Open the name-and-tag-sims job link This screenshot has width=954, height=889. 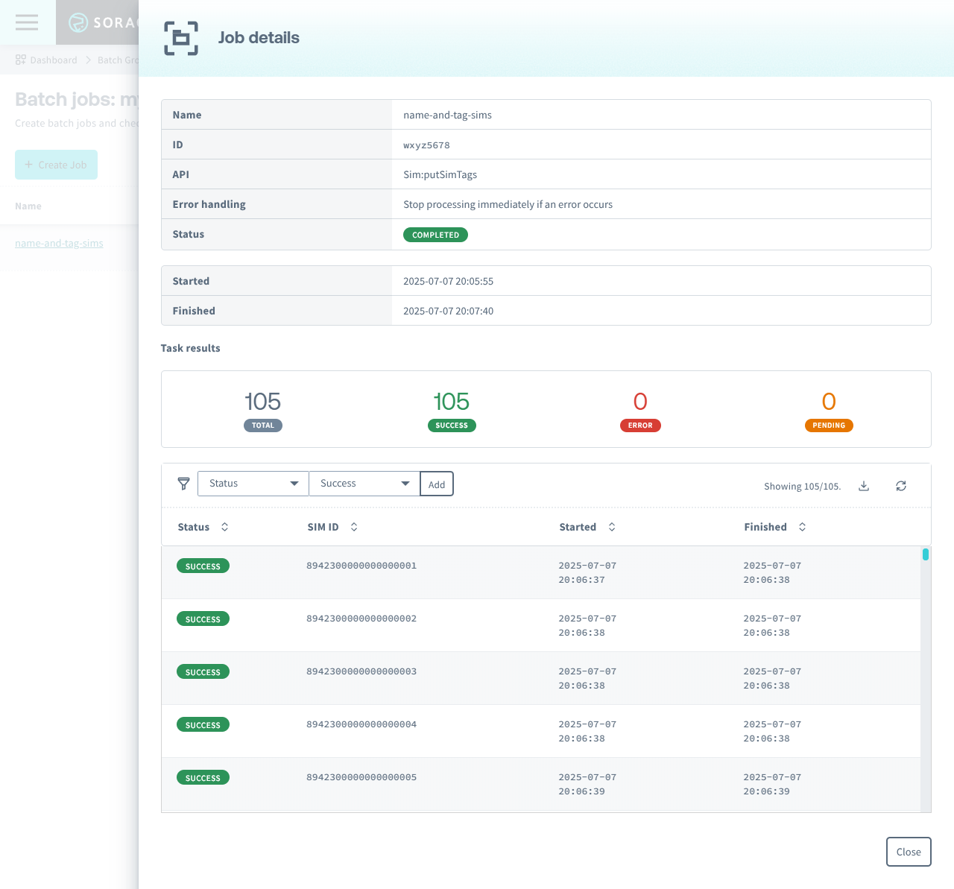pos(59,243)
